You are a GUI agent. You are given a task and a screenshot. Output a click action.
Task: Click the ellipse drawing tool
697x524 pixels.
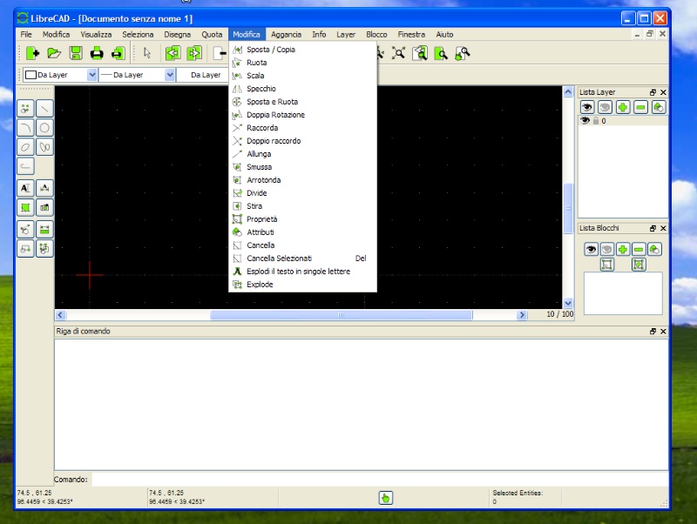[x=25, y=146]
